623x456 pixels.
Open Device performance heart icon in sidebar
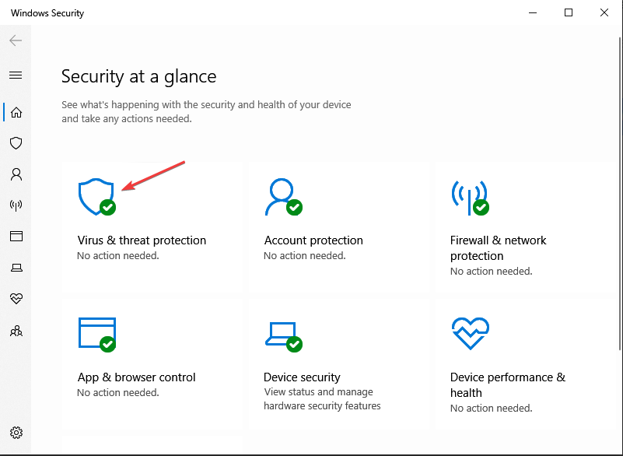coord(16,298)
